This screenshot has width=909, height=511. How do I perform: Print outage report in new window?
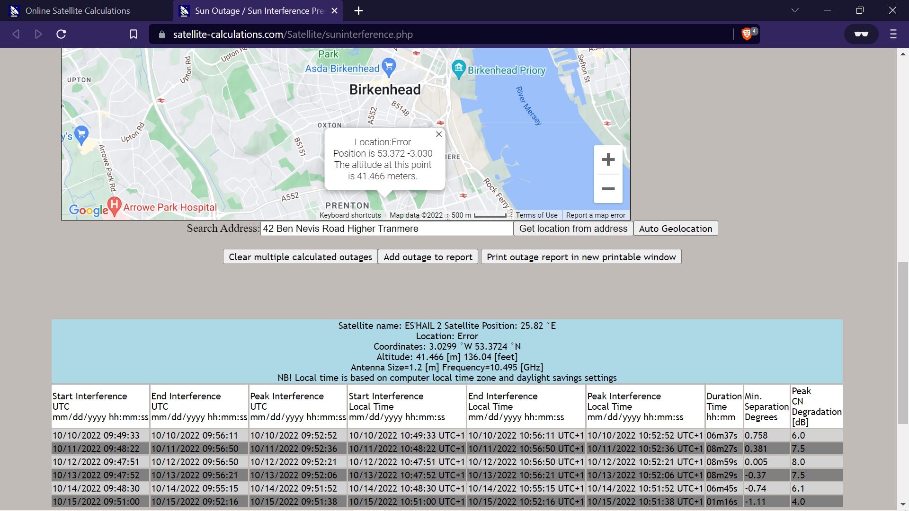581,257
